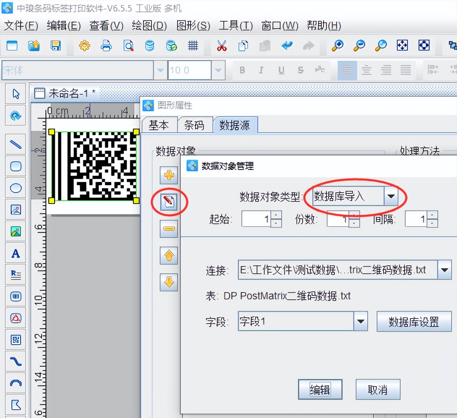Open data object type dropdown 数据库导入
Screen dimensions: 457x418
click(x=391, y=196)
